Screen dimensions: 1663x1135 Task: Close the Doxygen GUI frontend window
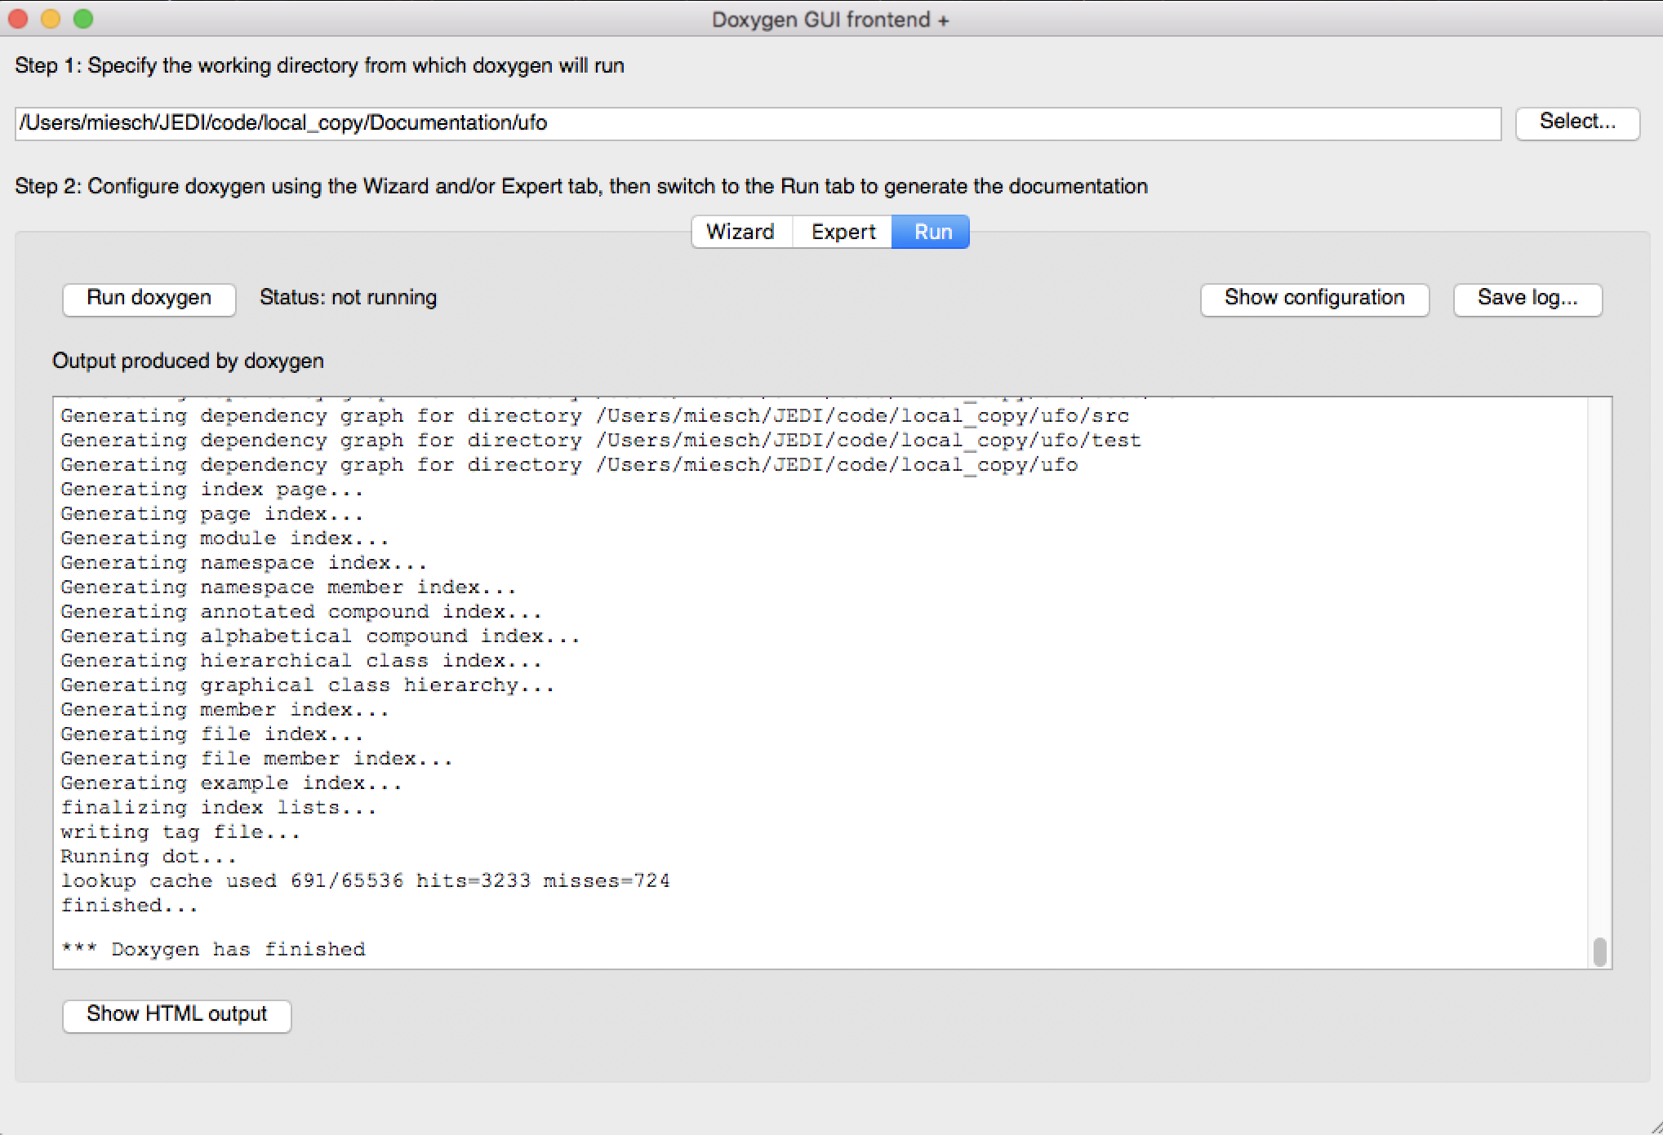18,19
